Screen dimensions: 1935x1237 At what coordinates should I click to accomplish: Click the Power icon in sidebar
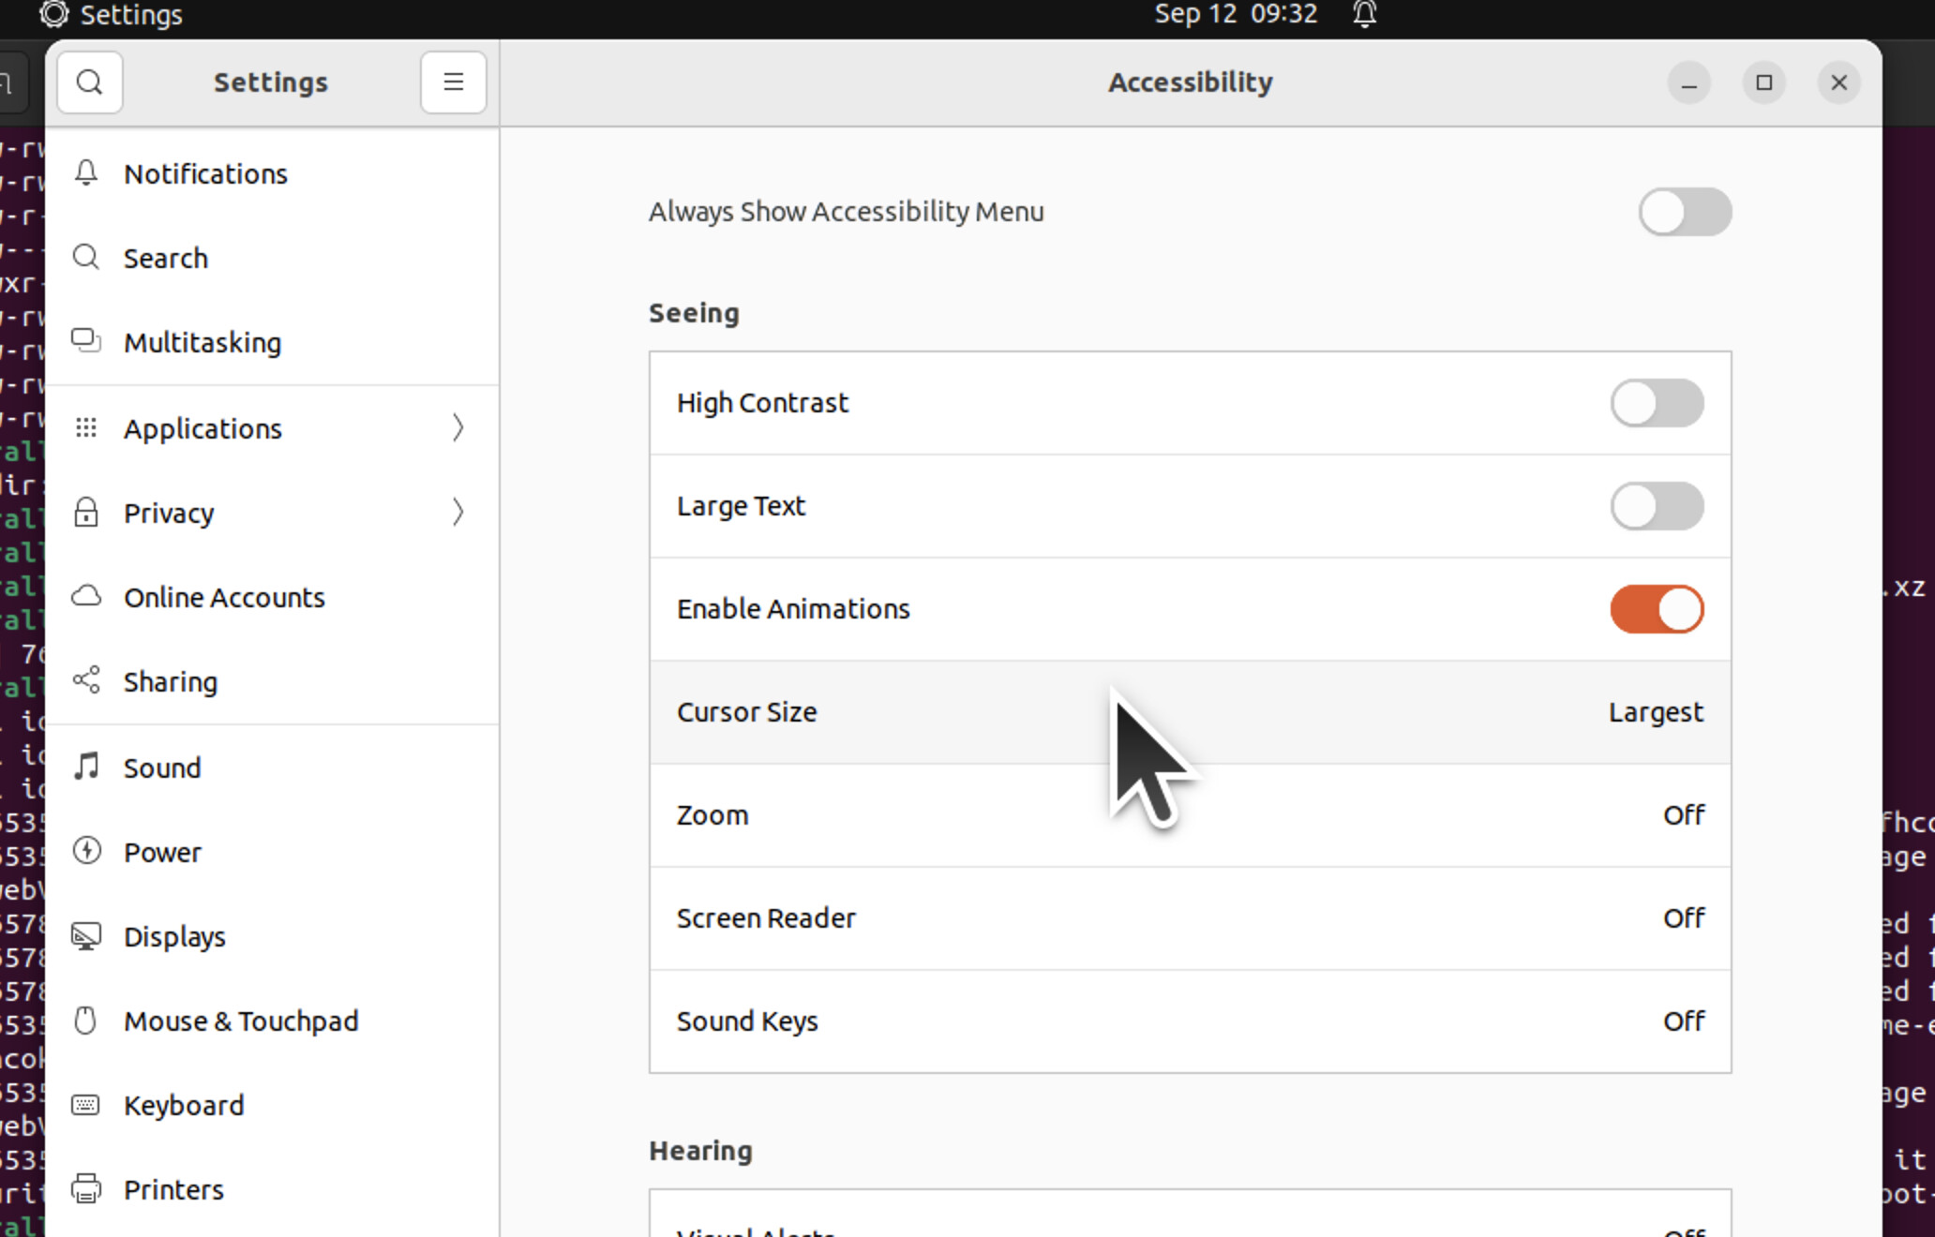[x=86, y=852]
